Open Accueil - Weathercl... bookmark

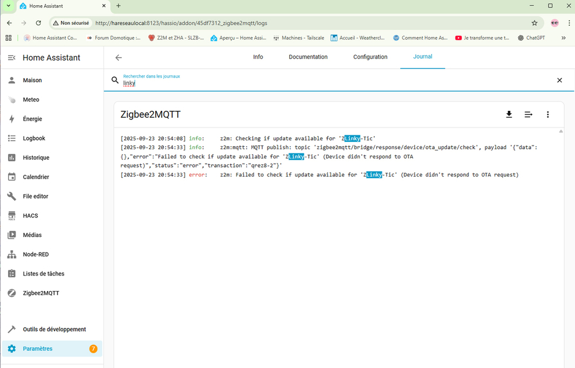358,38
